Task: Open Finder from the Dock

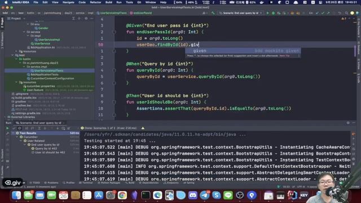Action: (16, 195)
